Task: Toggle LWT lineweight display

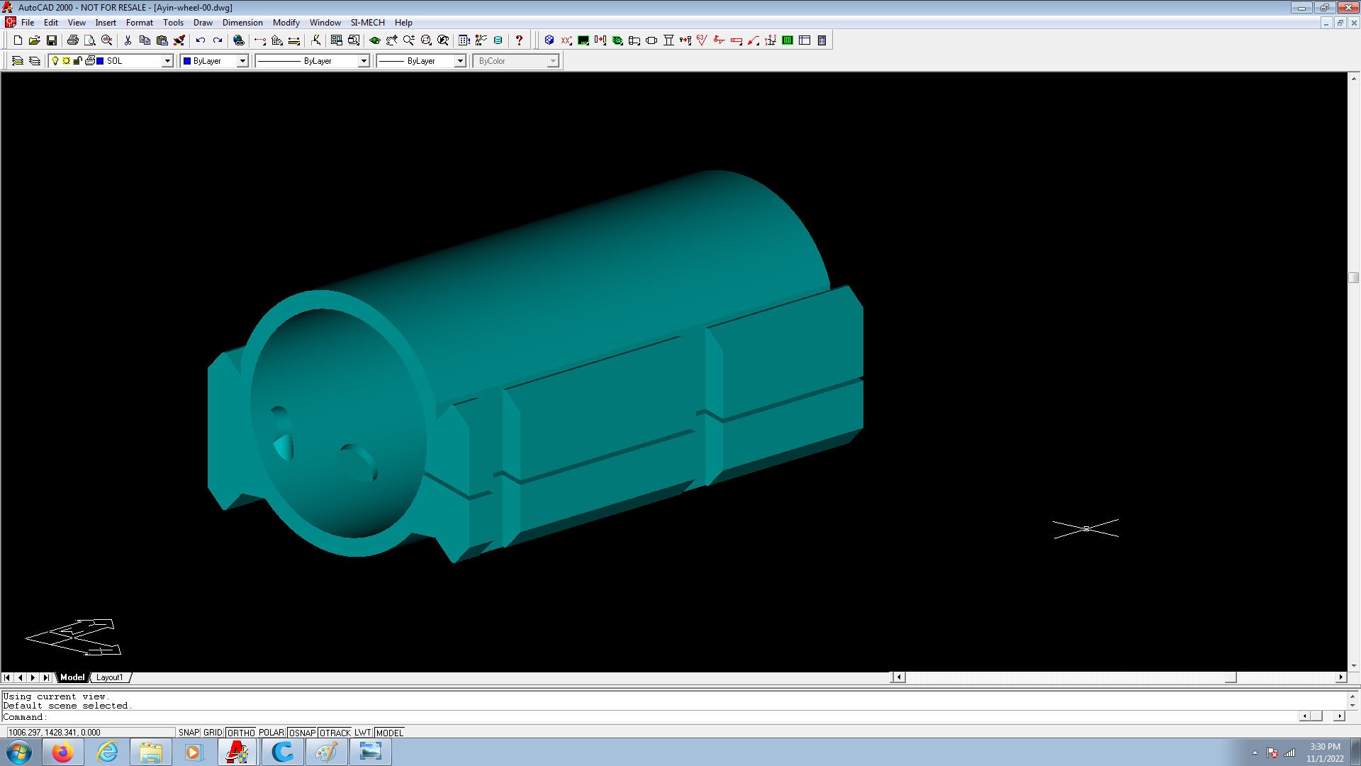Action: [x=363, y=733]
